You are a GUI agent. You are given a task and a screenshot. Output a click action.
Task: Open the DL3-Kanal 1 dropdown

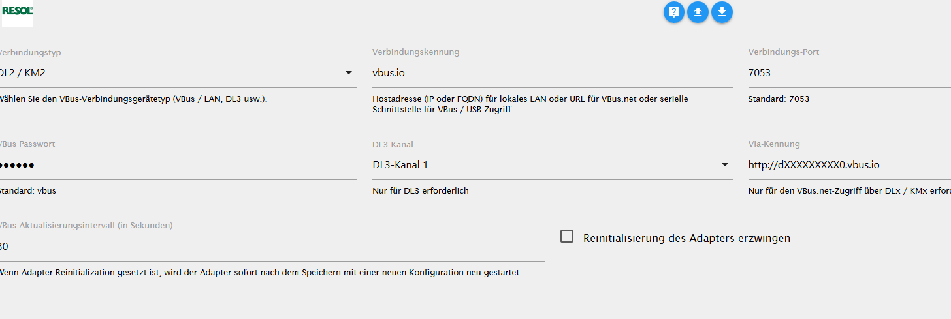point(553,165)
